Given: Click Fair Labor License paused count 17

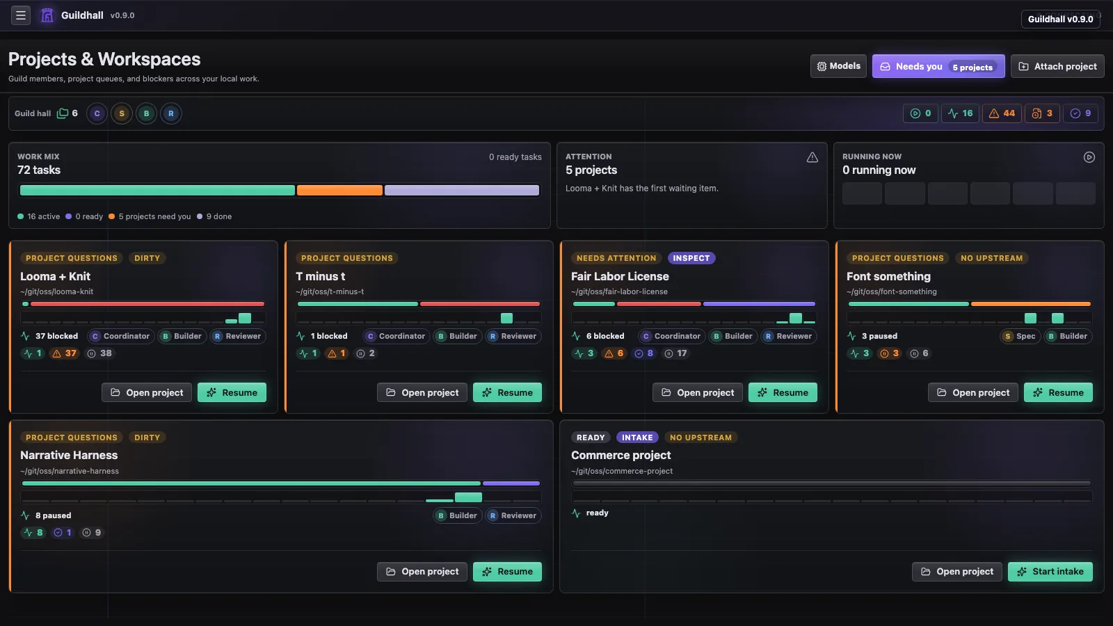Looking at the screenshot, I should click(x=675, y=353).
